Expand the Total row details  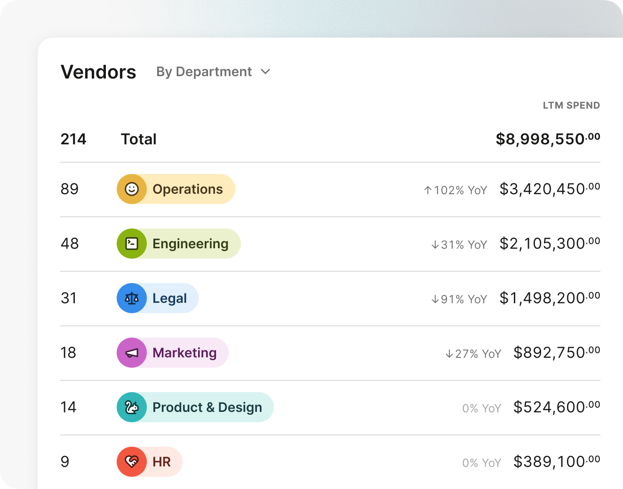(x=138, y=139)
